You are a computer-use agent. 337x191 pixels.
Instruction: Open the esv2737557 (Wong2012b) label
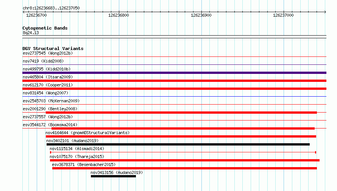(x=48, y=117)
